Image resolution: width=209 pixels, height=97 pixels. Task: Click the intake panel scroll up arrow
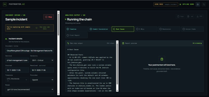pos(58,12)
